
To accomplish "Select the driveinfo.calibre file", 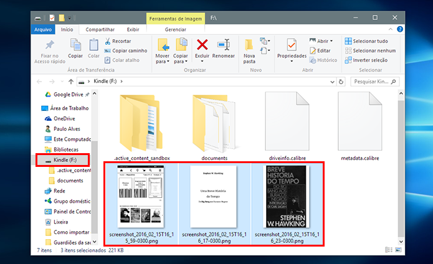I will click(x=287, y=121).
